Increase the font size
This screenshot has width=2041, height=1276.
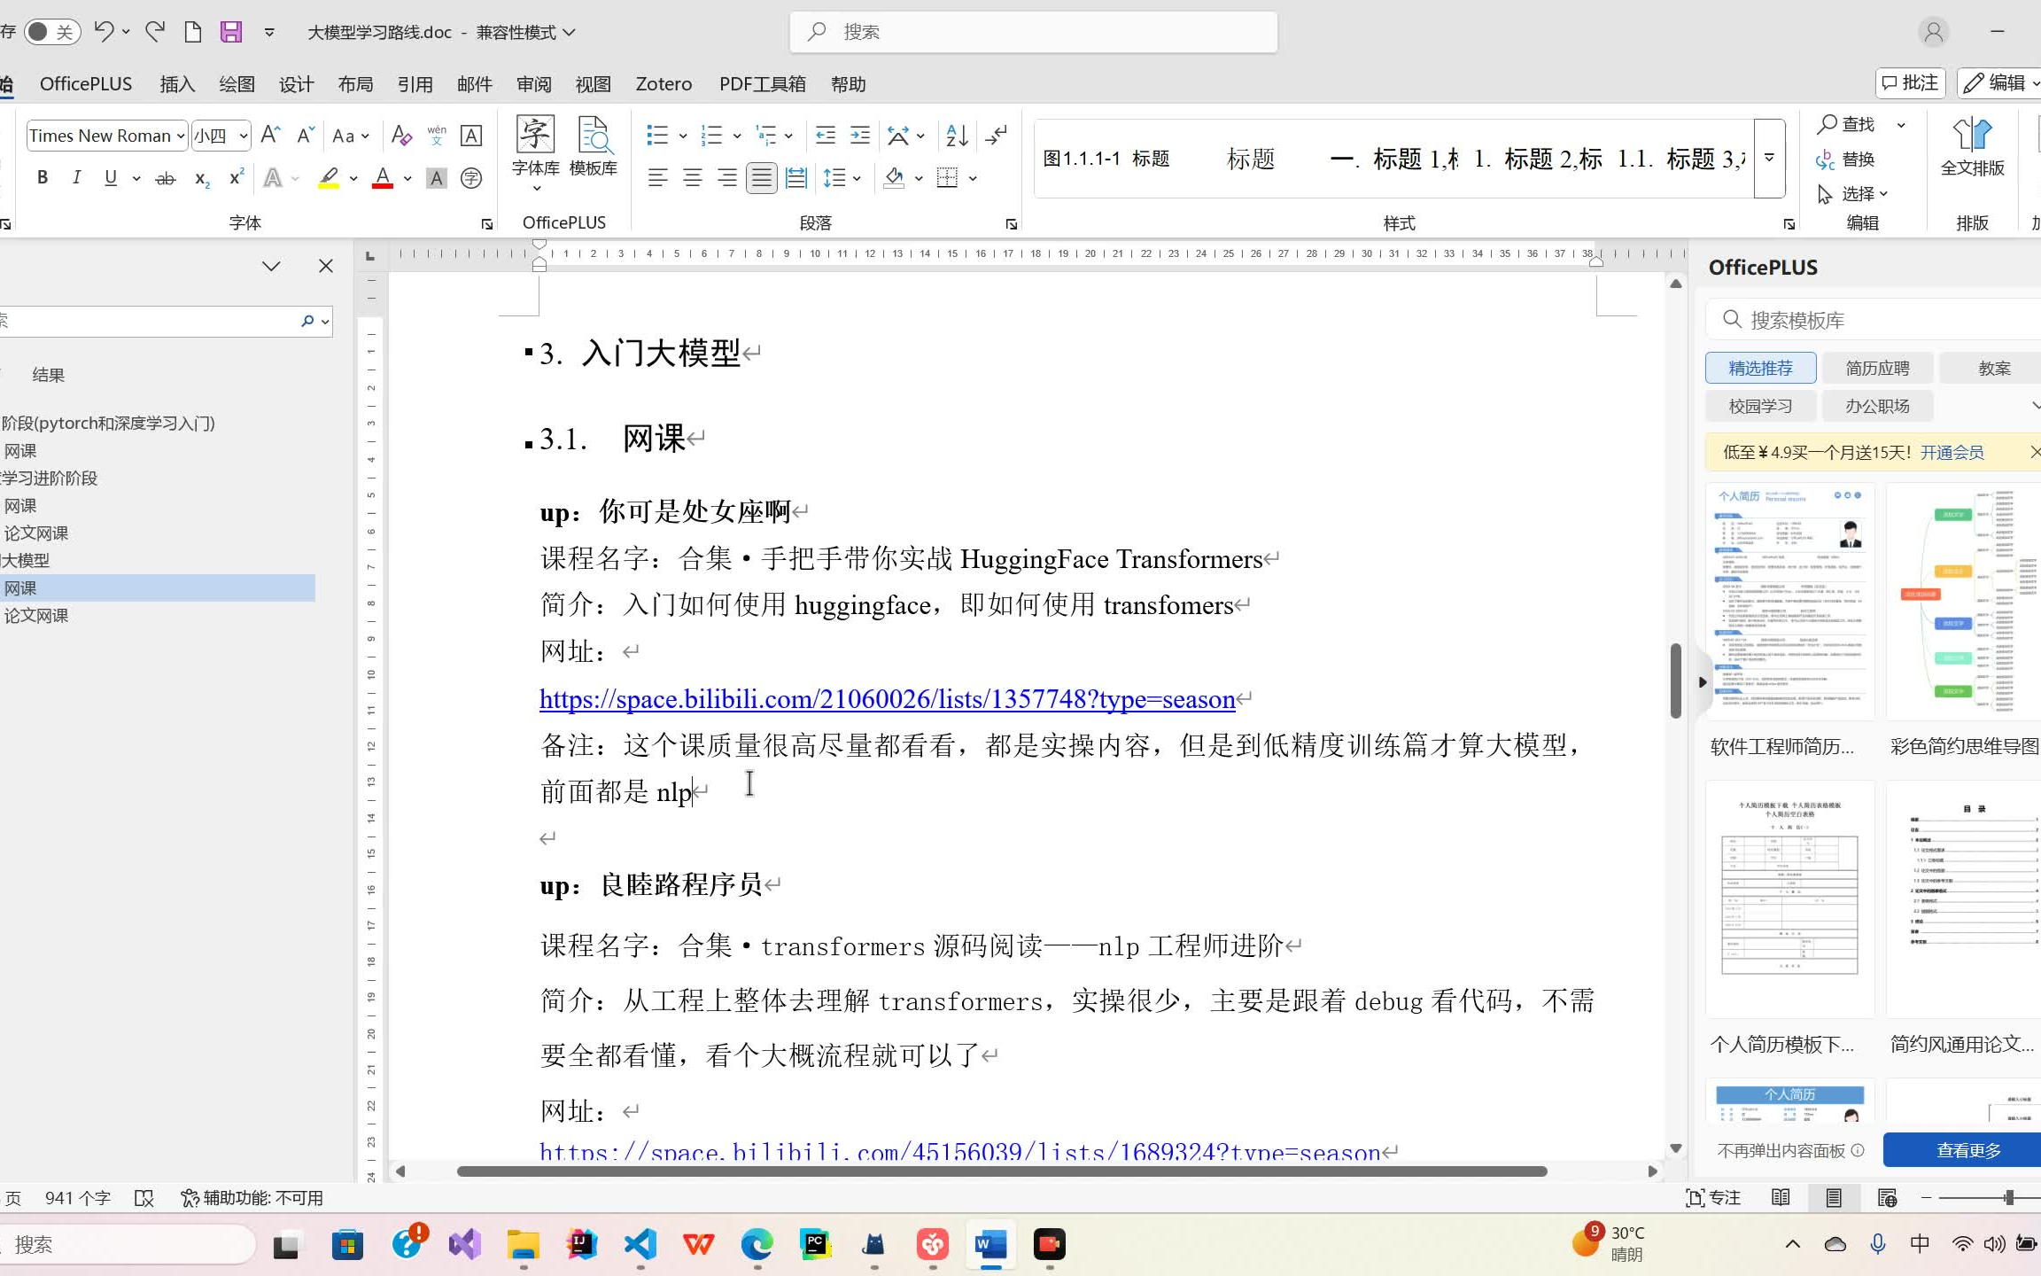[271, 135]
